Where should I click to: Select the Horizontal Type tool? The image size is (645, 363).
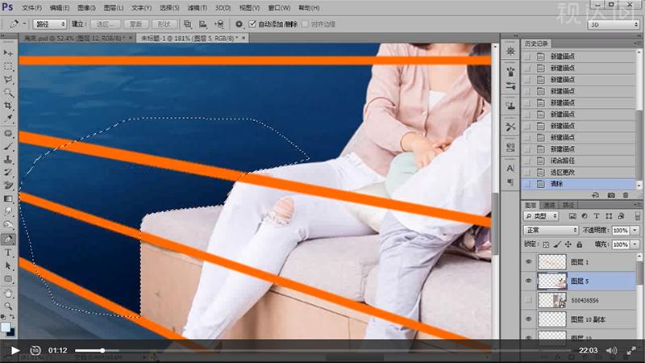click(8, 252)
